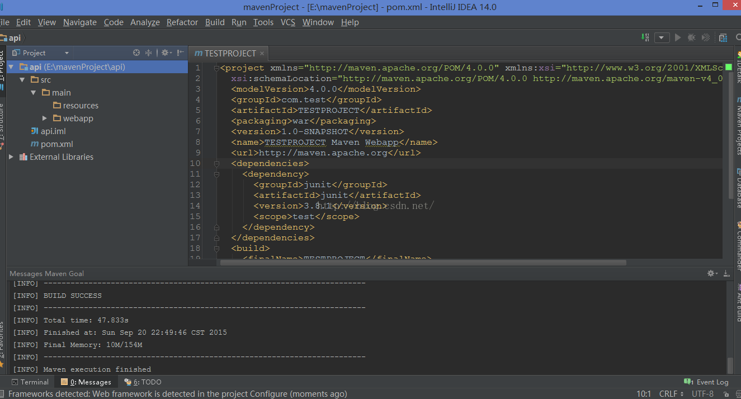
Task: Open the Messages panel gear settings
Action: 712,273
